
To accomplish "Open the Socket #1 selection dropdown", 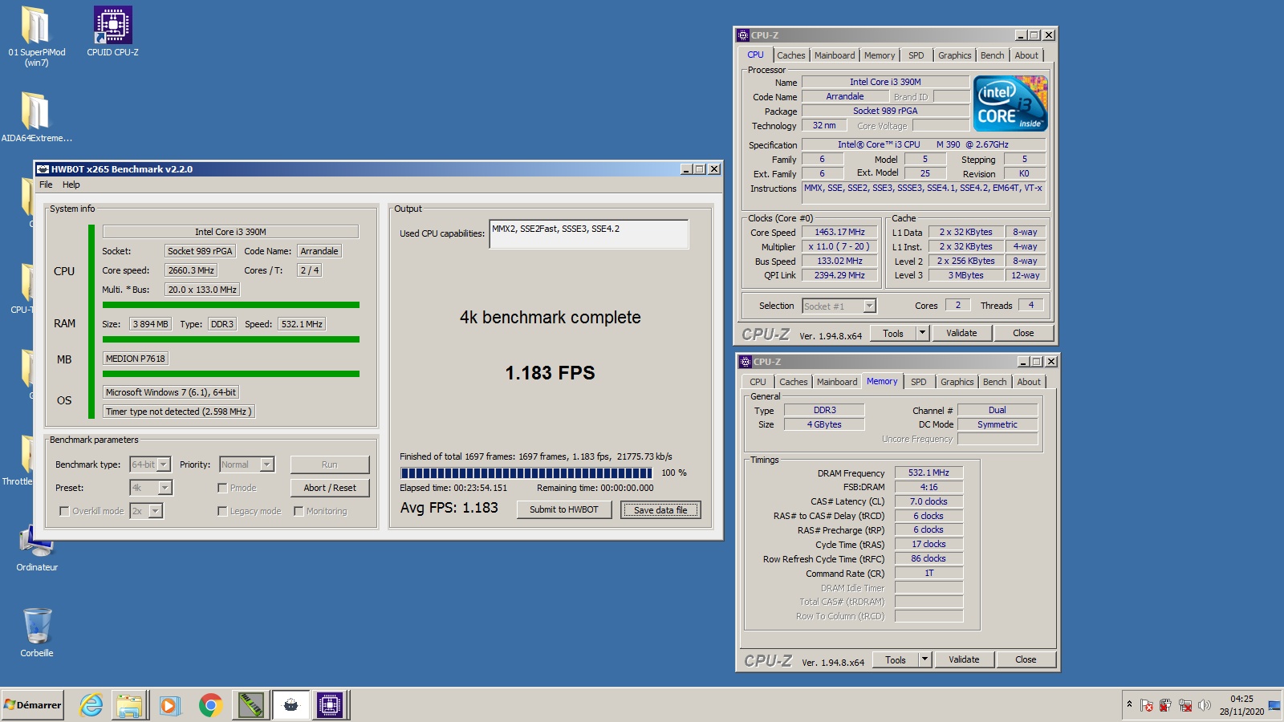I will (x=839, y=306).
